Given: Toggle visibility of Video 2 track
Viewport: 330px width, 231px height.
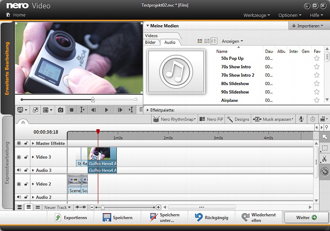Looking at the screenshot, I should (19, 184).
